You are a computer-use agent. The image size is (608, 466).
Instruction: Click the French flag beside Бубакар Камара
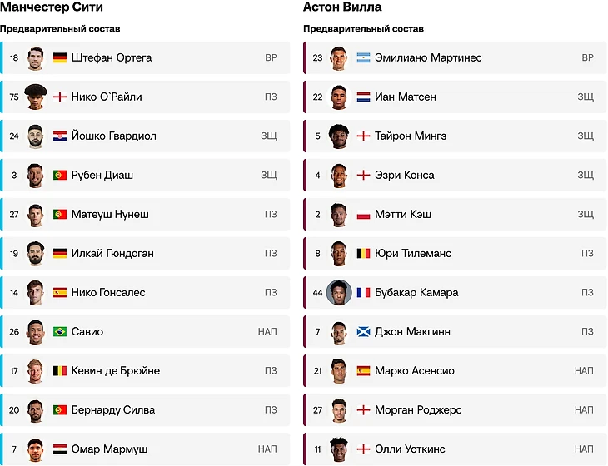[x=363, y=293]
